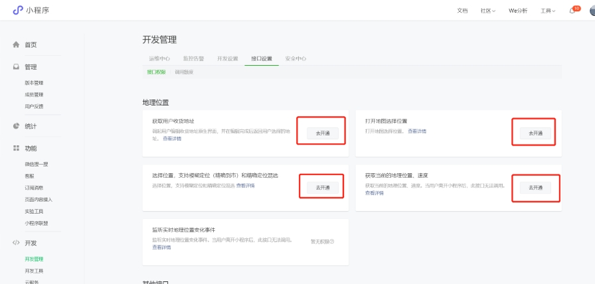This screenshot has height=284, width=595.
Task: Go to 首页 in the sidebar
Action: point(31,44)
